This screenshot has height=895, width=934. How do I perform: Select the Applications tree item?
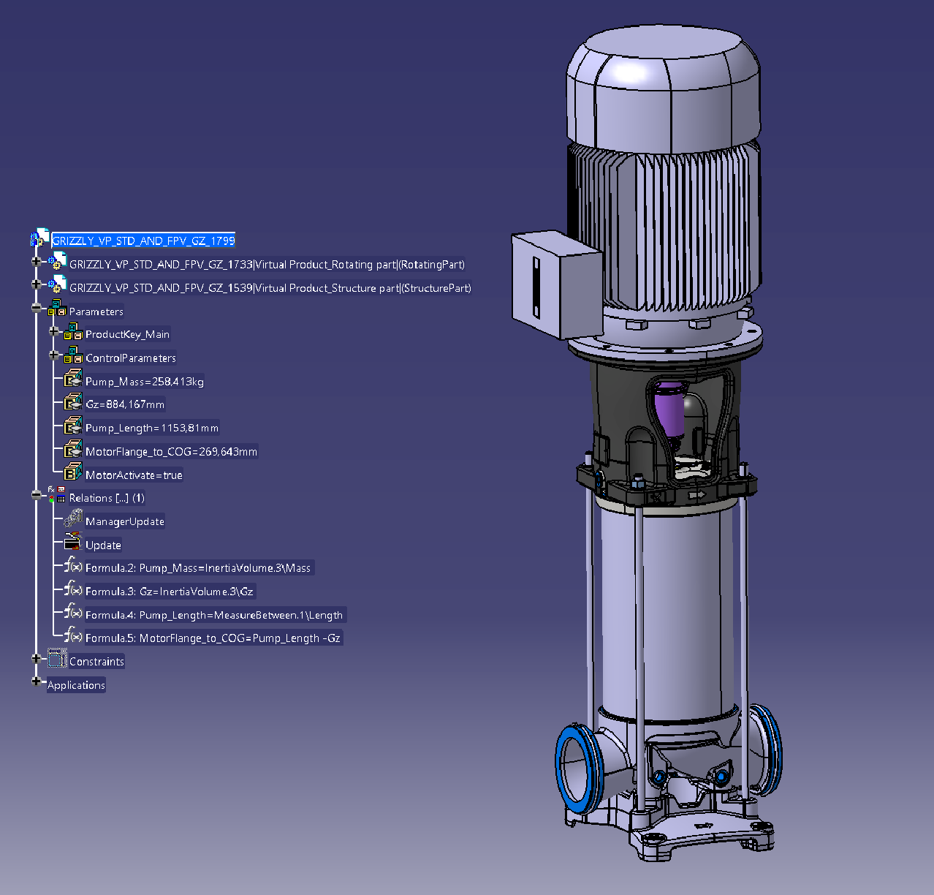tap(76, 685)
